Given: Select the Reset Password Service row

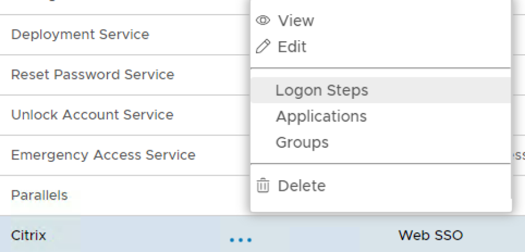Looking at the screenshot, I should coord(92,75).
